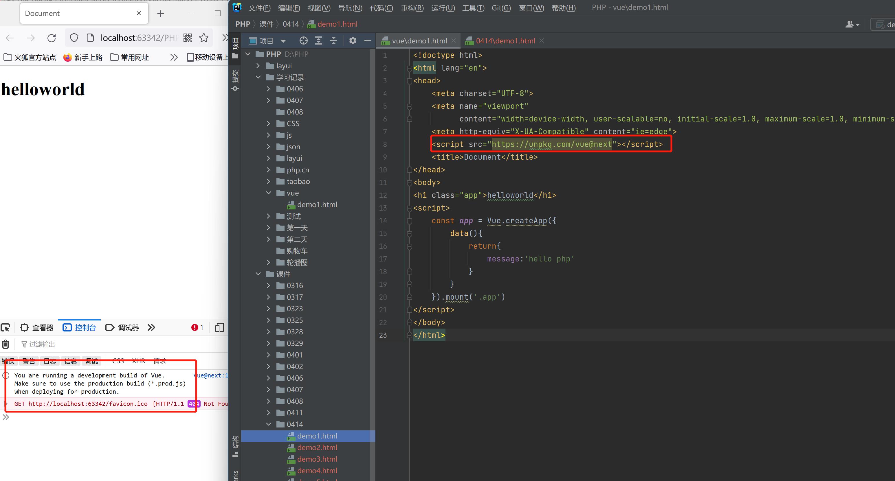Open the 结构 structure tool window
This screenshot has width=895, height=481.
pos(235,446)
